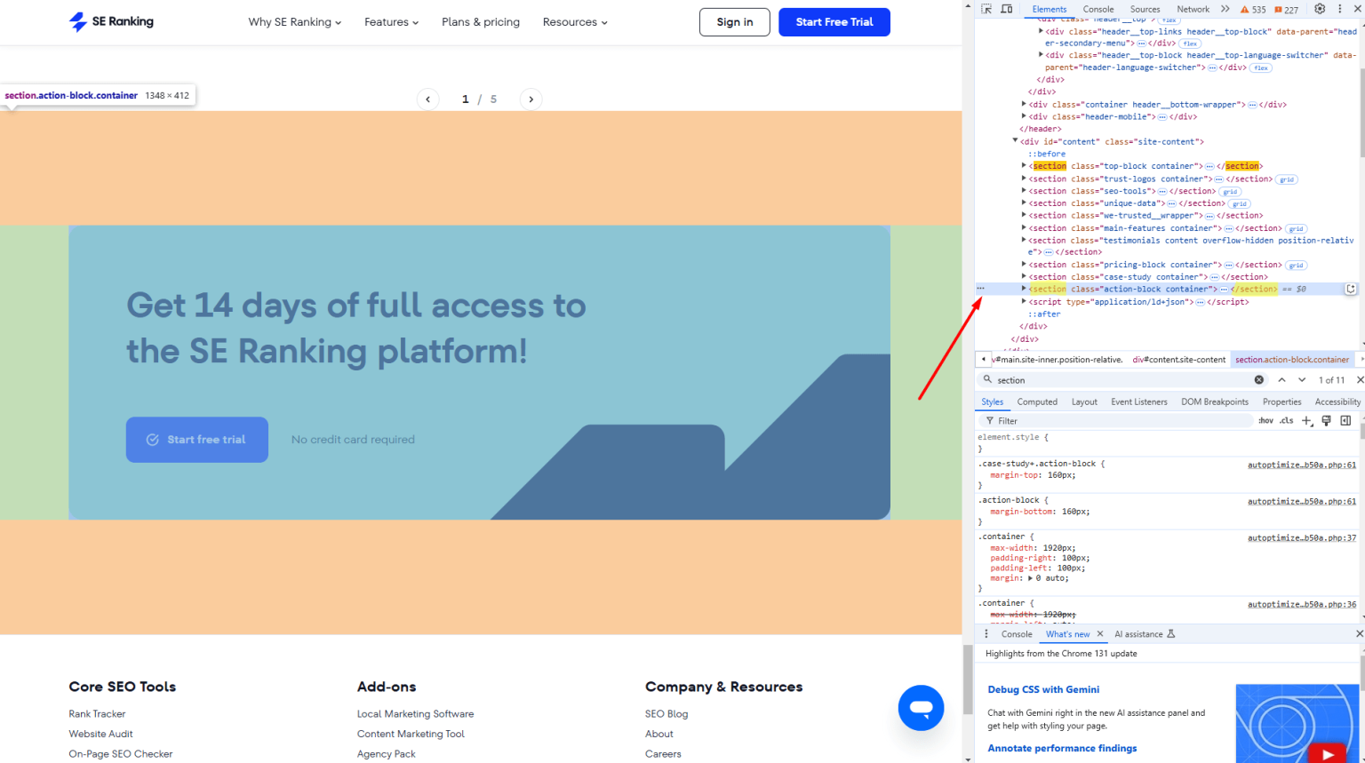This screenshot has height=763, width=1365.
Task: Toggle element classes with .cls
Action: (1286, 420)
